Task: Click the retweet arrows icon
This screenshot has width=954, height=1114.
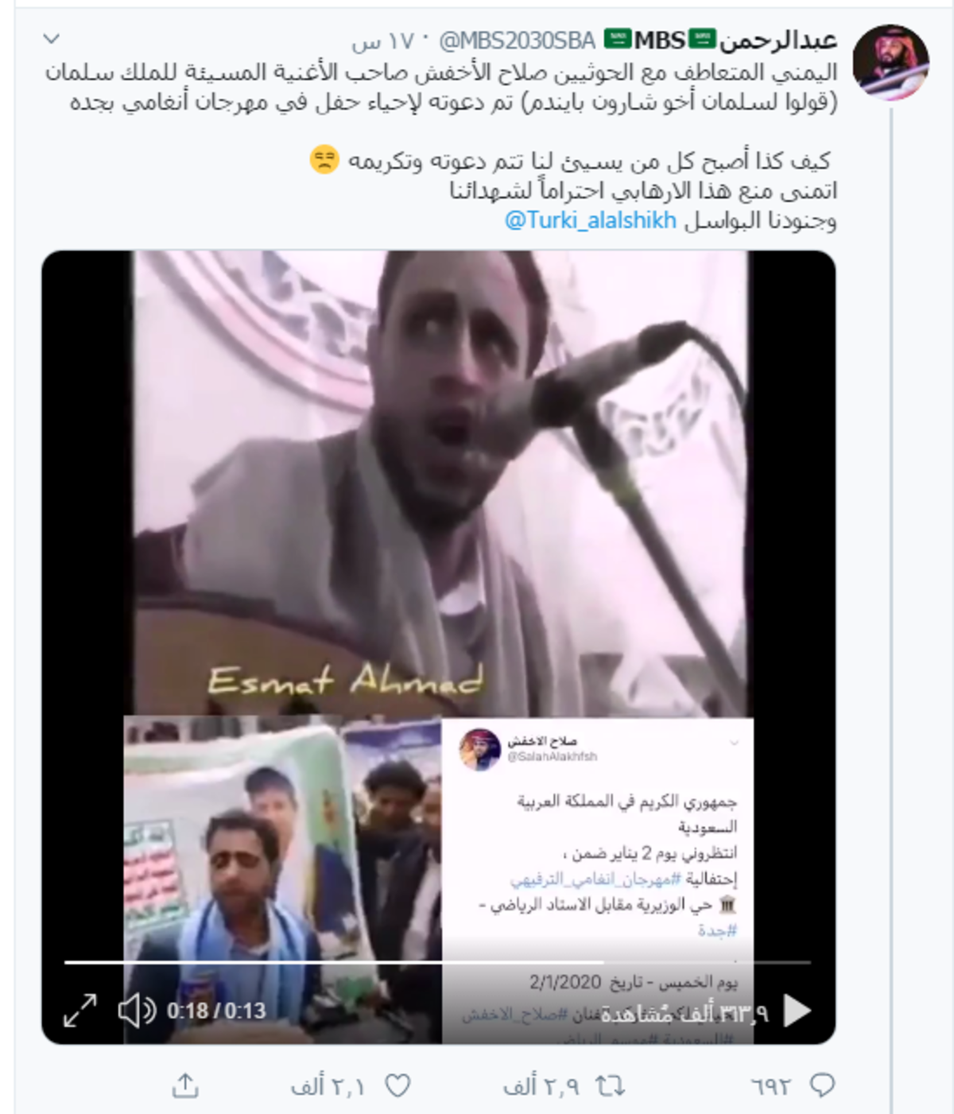Action: click(611, 1085)
